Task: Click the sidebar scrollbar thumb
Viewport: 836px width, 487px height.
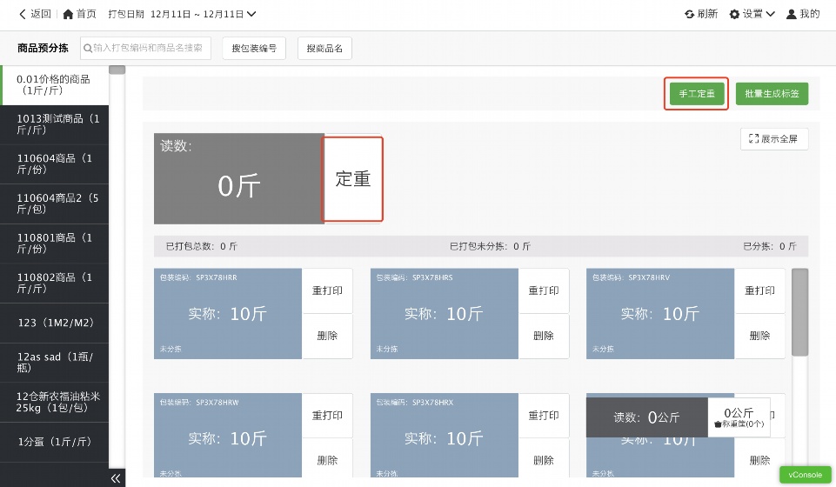Action: tap(117, 70)
